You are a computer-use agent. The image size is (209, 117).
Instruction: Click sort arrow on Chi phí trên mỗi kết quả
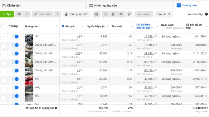coord(152,28)
